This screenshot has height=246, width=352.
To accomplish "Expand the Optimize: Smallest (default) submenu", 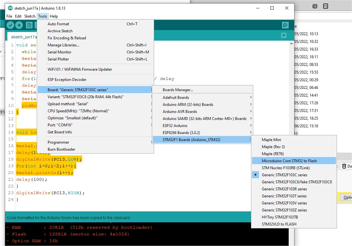I will [96, 118].
